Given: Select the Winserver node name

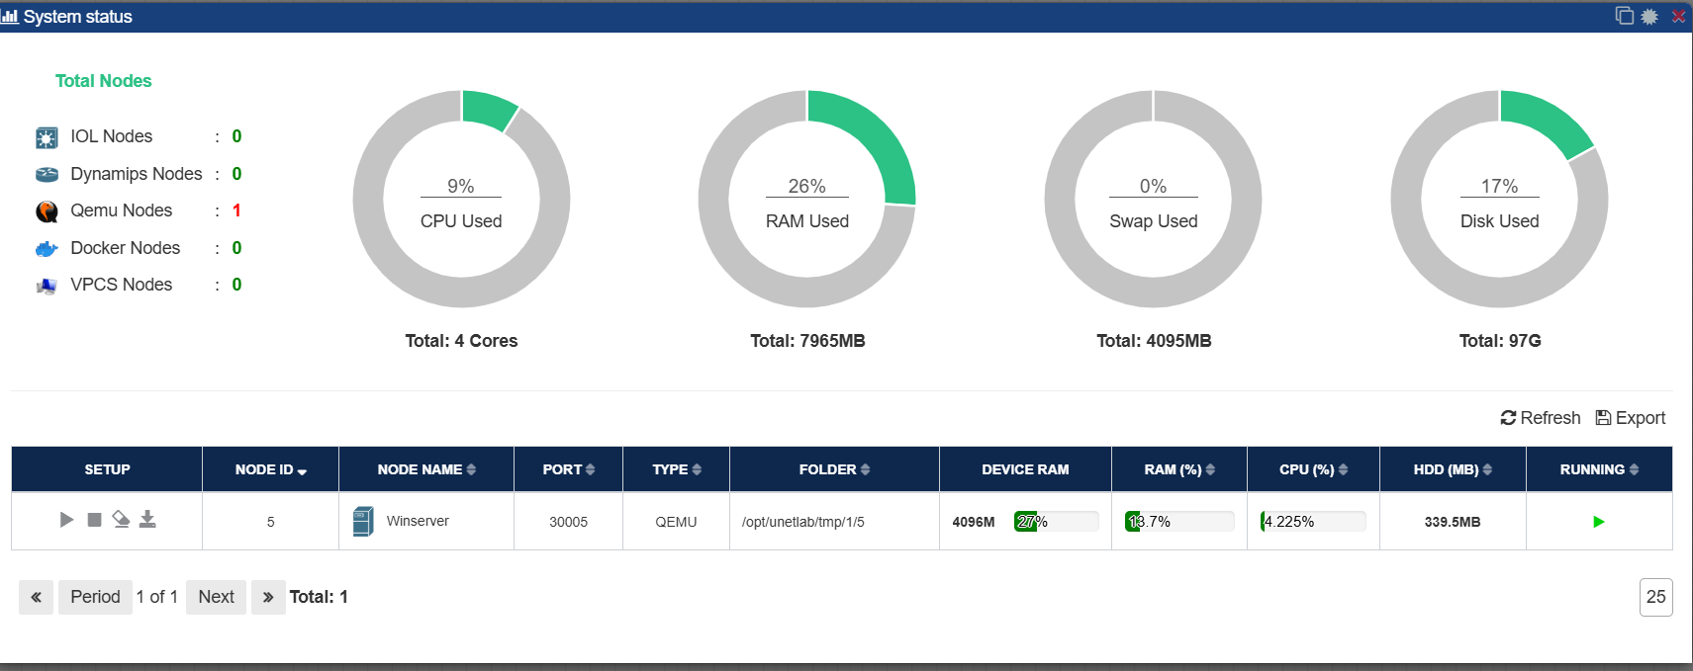Looking at the screenshot, I should (418, 521).
